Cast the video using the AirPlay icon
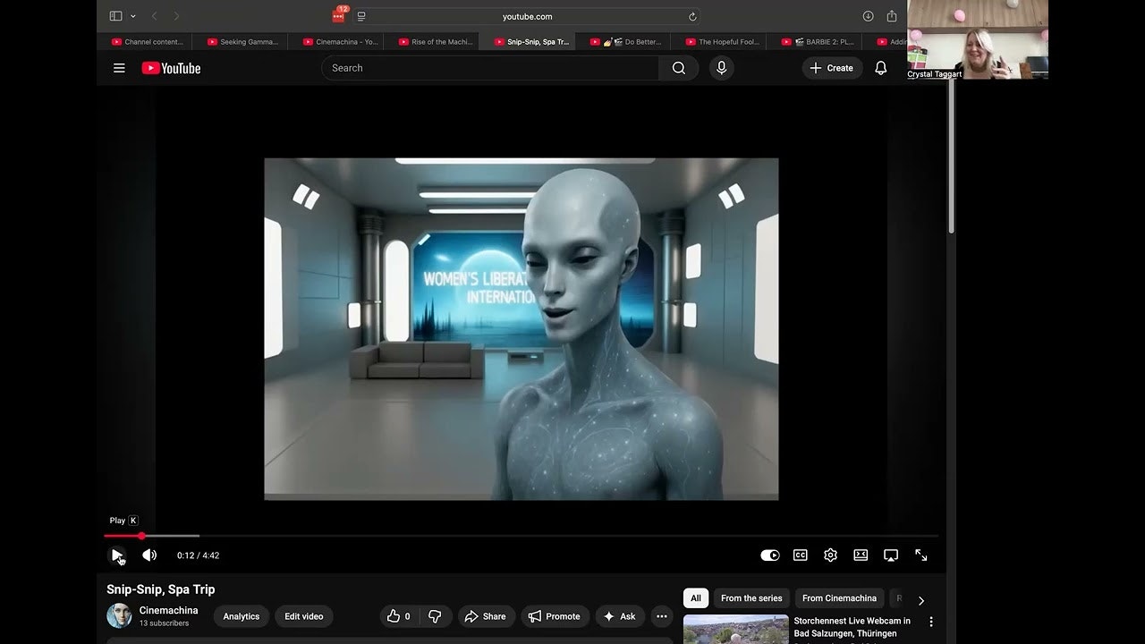This screenshot has height=644, width=1145. [x=890, y=555]
